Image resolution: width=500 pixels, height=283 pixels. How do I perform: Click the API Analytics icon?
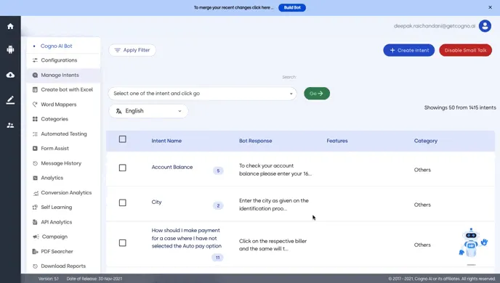pyautogui.click(x=35, y=222)
